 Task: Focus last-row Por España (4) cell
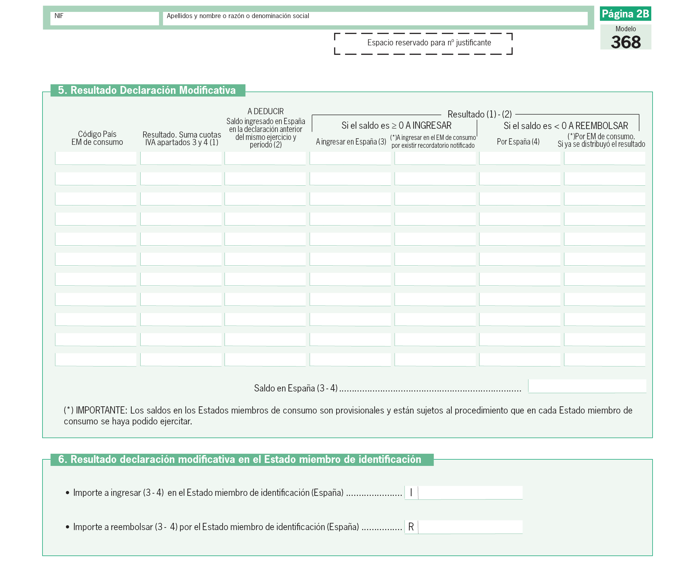[520, 360]
